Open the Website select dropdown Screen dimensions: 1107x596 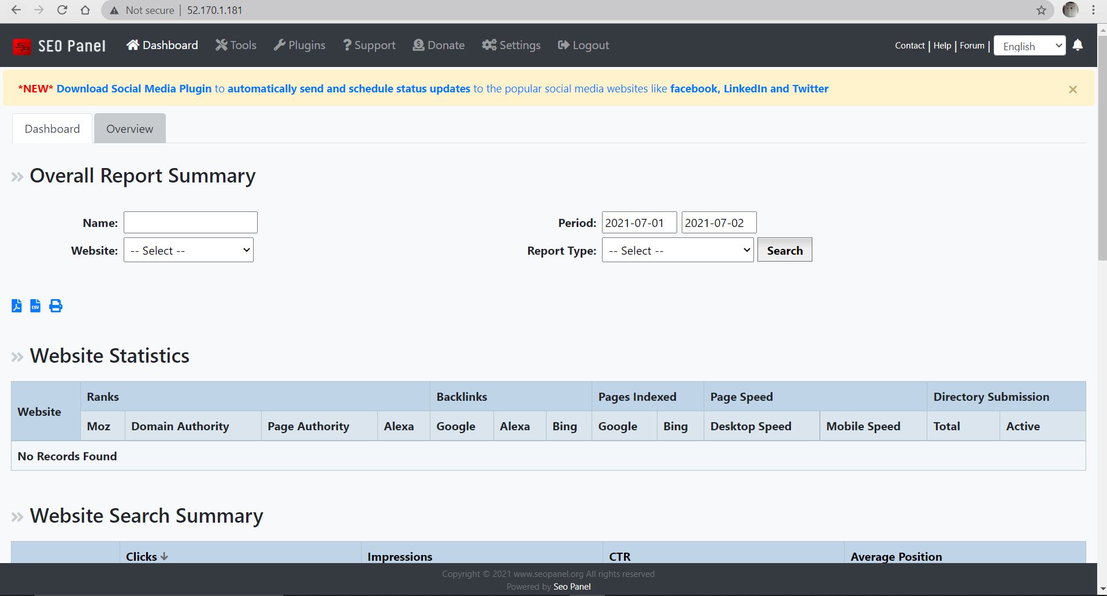[188, 250]
